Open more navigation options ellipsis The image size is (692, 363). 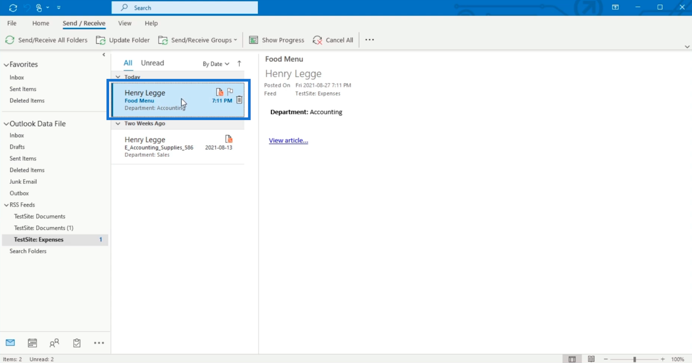click(99, 343)
